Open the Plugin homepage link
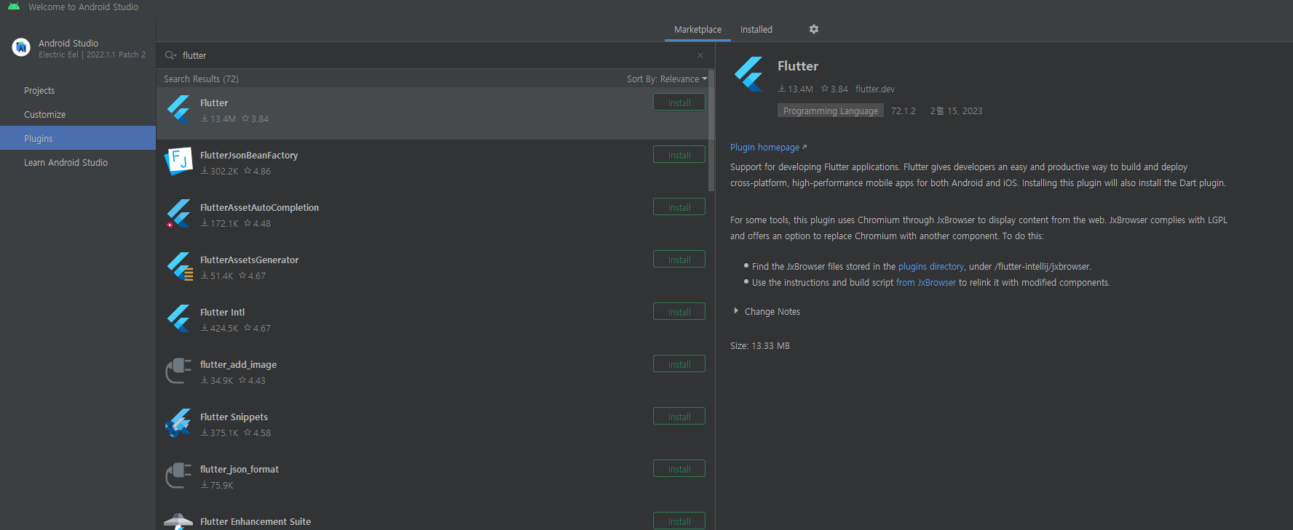1293x530 pixels. click(x=764, y=148)
